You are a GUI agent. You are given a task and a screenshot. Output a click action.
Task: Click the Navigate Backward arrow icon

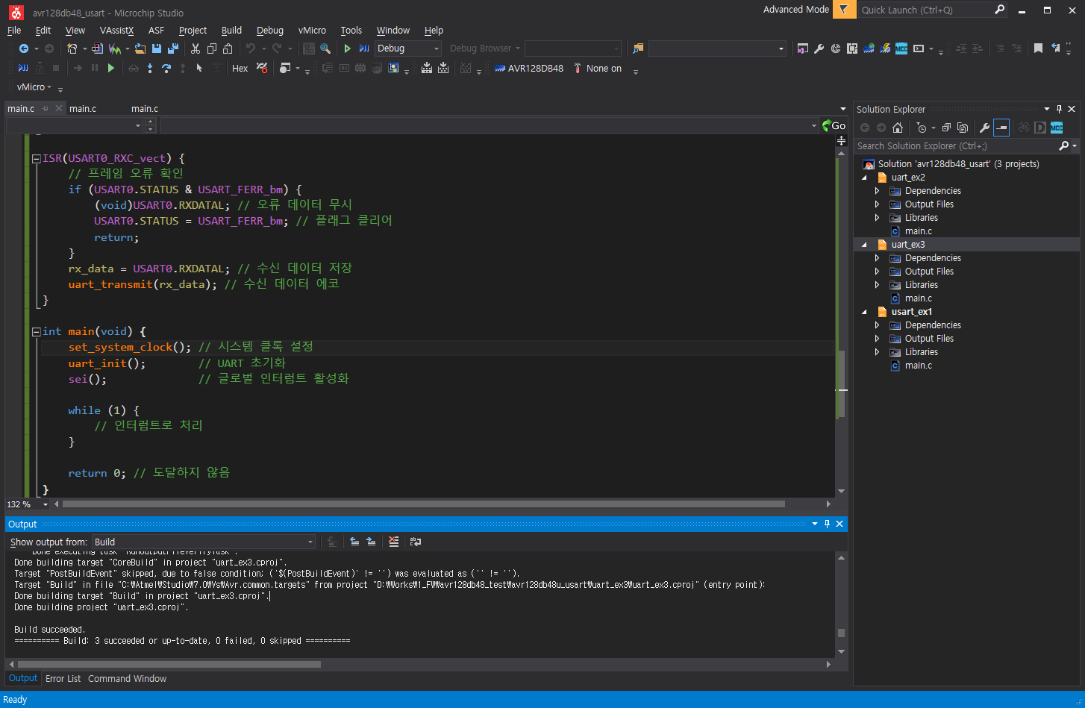tap(24, 48)
